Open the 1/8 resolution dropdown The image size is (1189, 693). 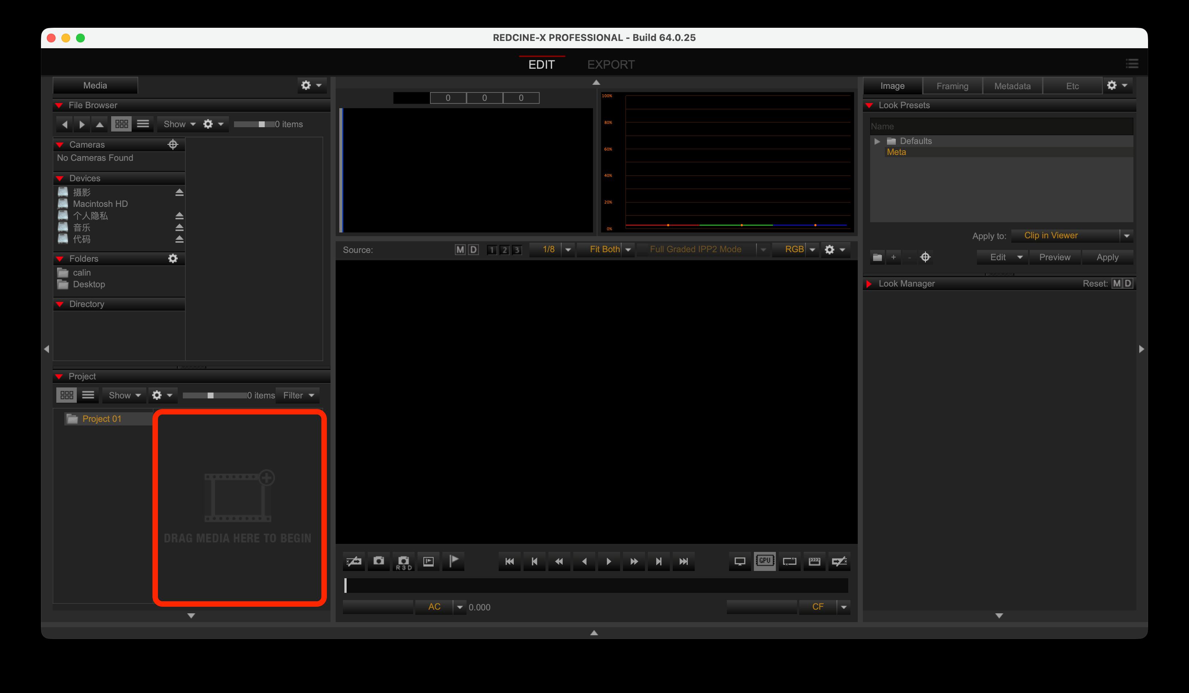coord(568,250)
